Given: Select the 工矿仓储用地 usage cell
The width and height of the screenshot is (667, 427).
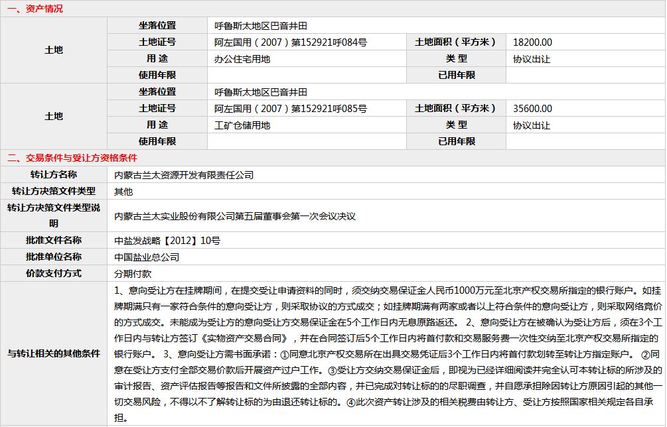Looking at the screenshot, I should click(x=242, y=125).
